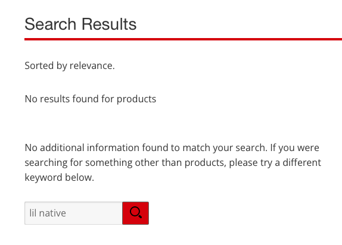Click 'If you were' at line end
Image resolution: width=342 pixels, height=245 pixels.
pyautogui.click(x=295, y=147)
